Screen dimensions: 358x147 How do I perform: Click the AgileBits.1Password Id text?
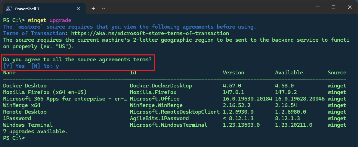tap(159, 118)
